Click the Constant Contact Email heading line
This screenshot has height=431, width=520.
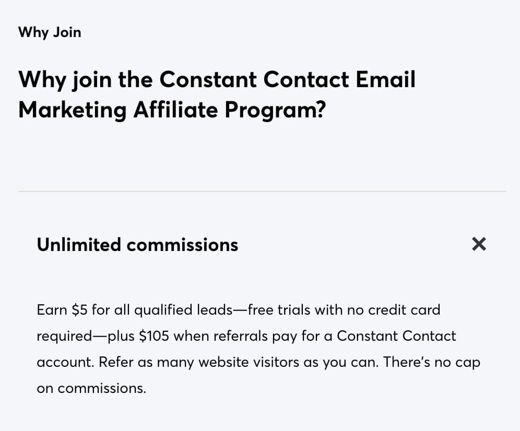pyautogui.click(x=217, y=79)
